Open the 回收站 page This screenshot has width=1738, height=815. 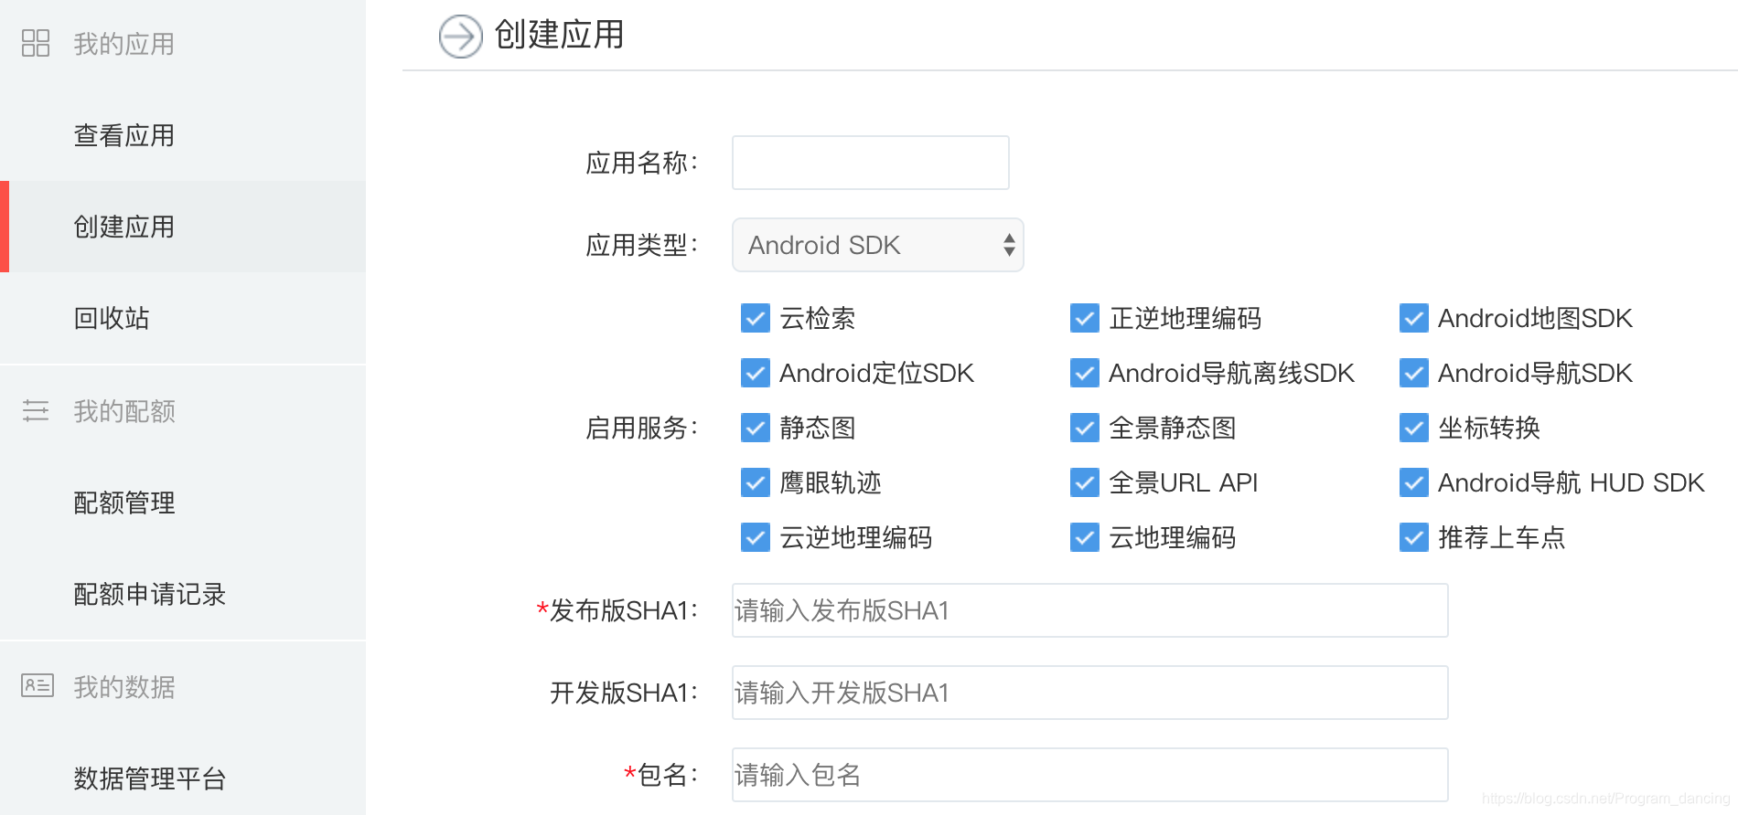click(x=111, y=318)
